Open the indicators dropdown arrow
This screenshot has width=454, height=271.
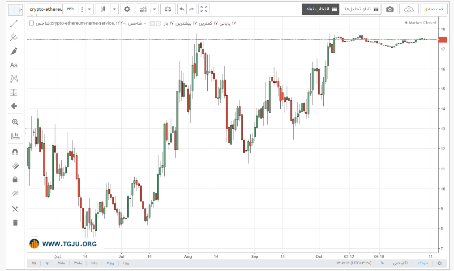tap(154, 9)
